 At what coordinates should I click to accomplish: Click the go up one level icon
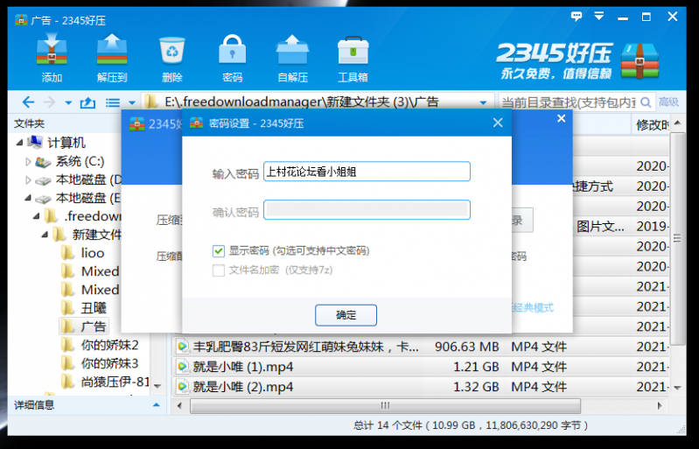coord(87,102)
